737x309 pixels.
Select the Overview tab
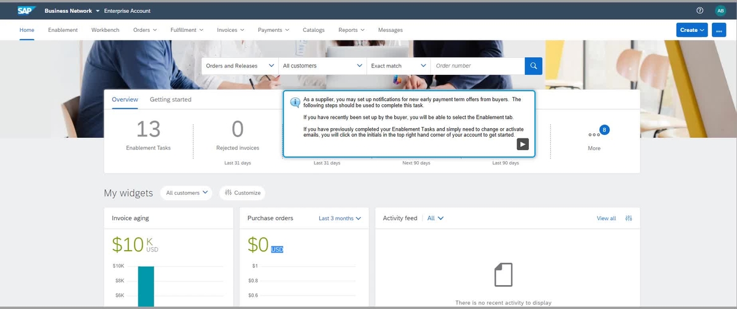click(125, 99)
